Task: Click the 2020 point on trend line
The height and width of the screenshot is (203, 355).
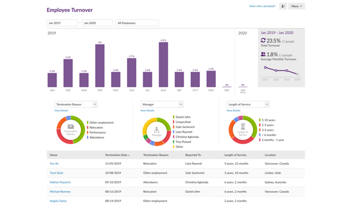Action: click(x=298, y=74)
